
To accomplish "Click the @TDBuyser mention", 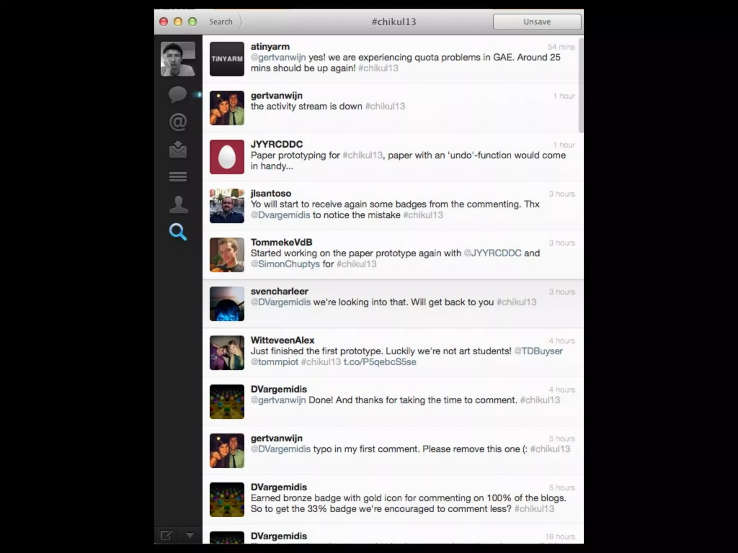I will pyautogui.click(x=538, y=351).
